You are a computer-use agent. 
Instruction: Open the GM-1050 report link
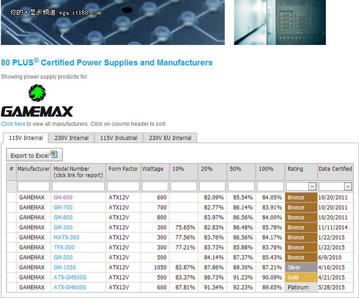65,267
